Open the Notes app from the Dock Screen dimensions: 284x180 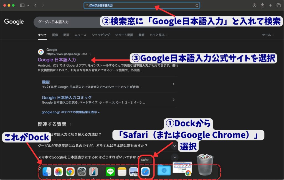(122, 171)
